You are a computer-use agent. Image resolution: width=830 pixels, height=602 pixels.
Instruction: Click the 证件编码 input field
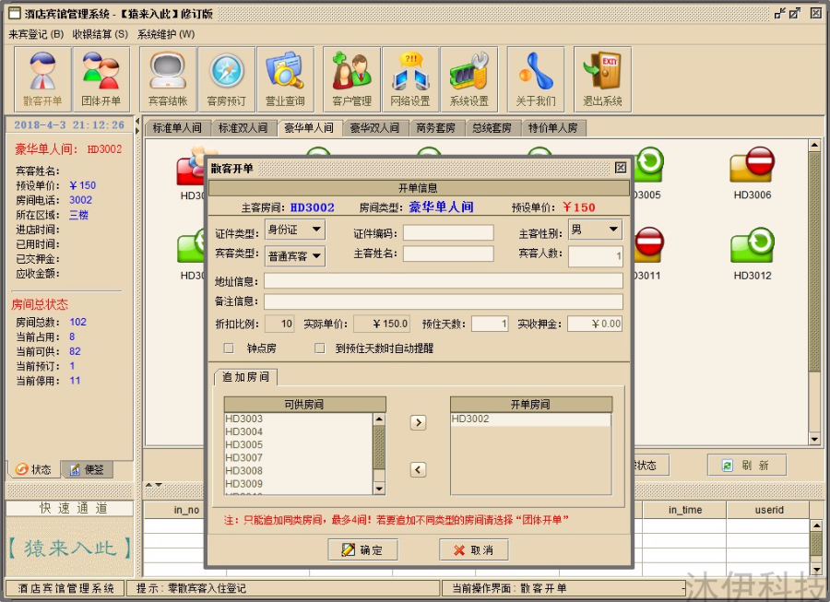click(x=448, y=232)
